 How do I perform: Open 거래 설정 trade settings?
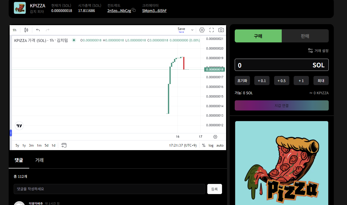click(x=318, y=51)
